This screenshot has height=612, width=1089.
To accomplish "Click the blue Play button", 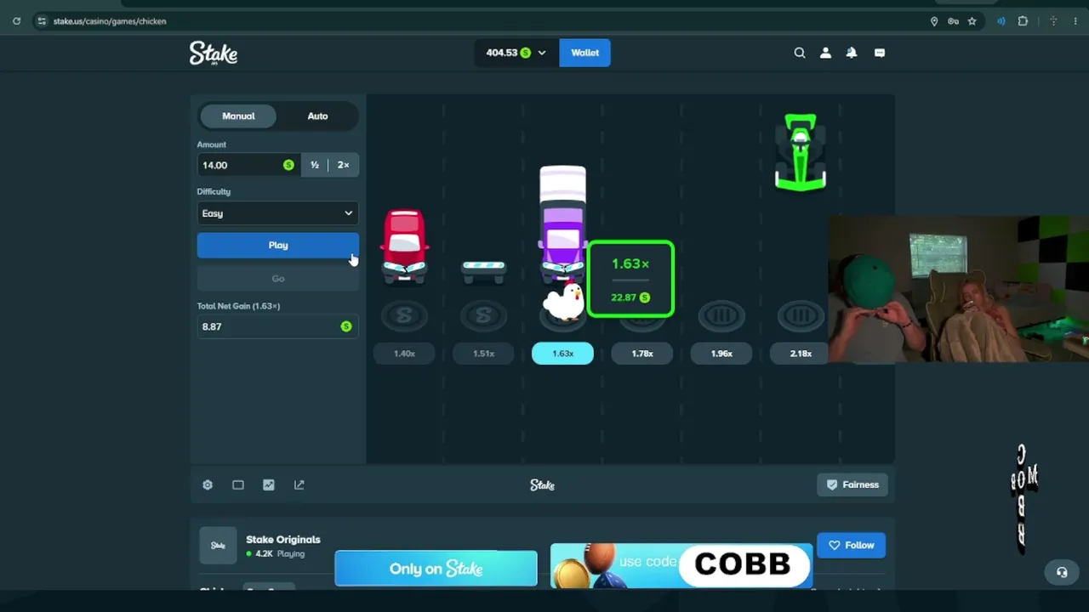I will tap(278, 245).
